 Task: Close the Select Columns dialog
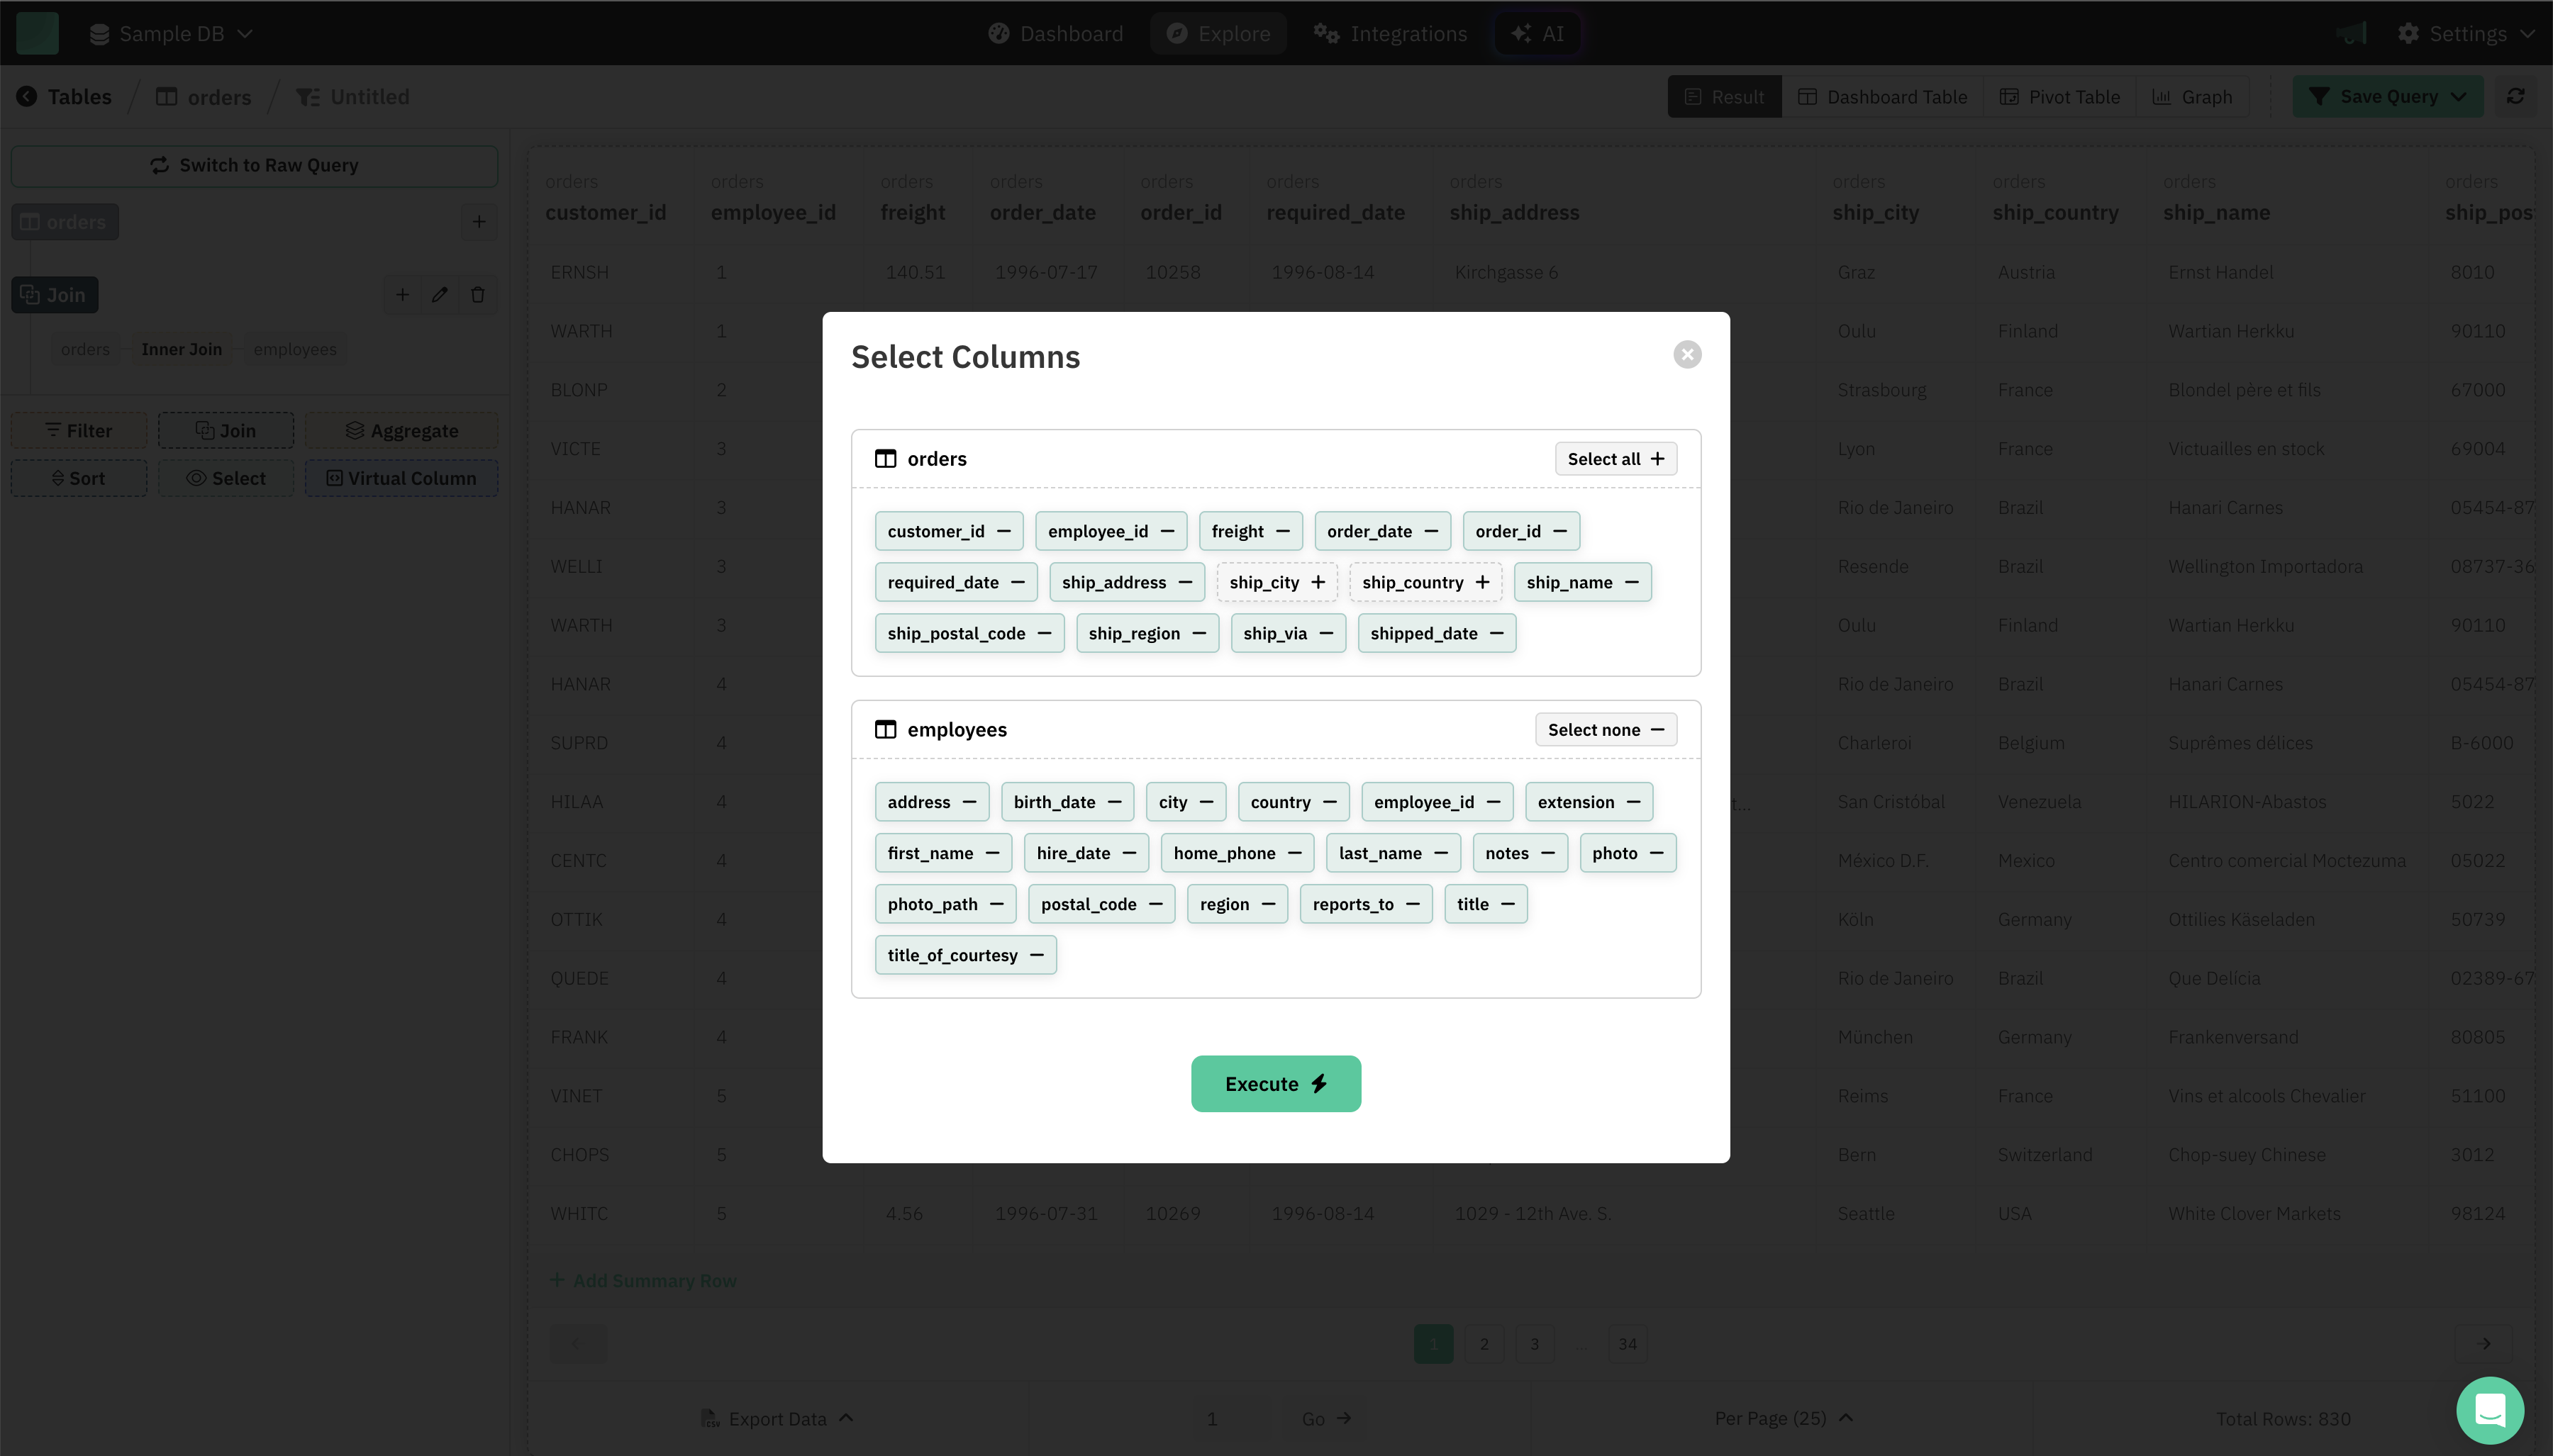coord(1686,355)
